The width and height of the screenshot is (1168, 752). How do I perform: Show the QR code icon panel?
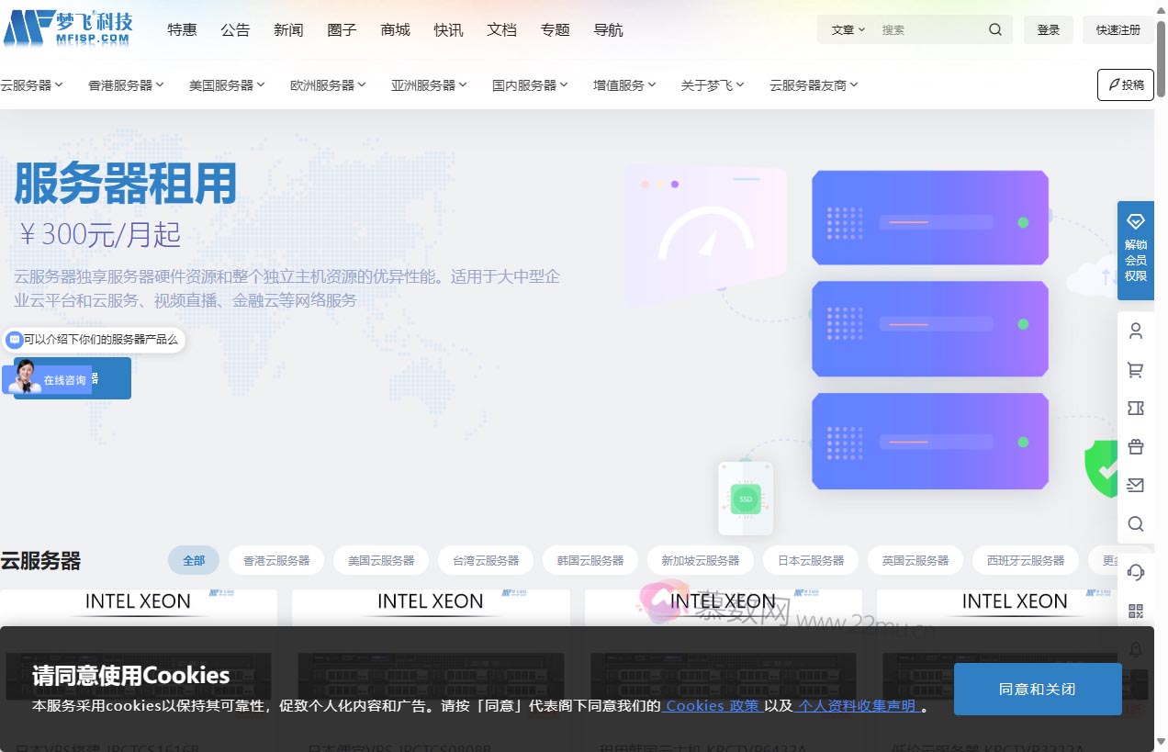[1136, 610]
